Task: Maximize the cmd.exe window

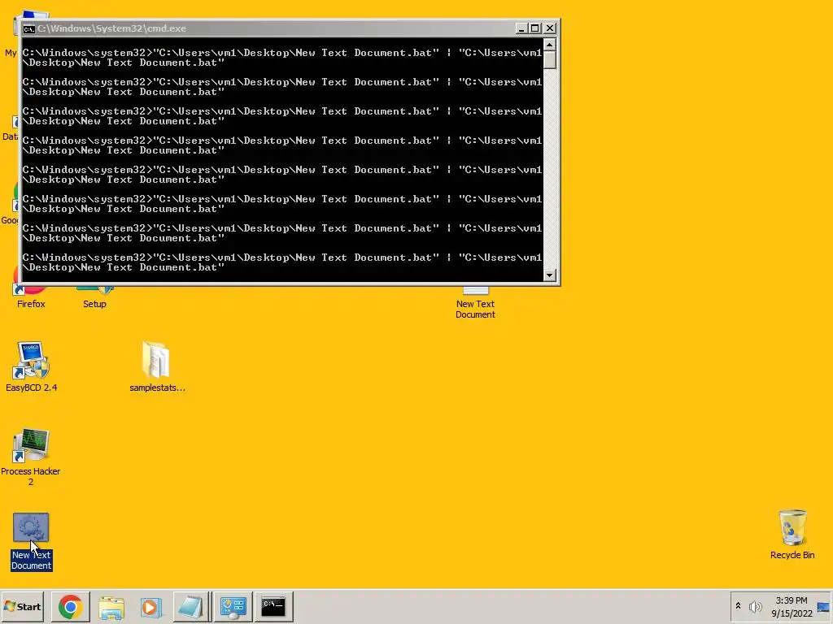Action: [x=535, y=28]
